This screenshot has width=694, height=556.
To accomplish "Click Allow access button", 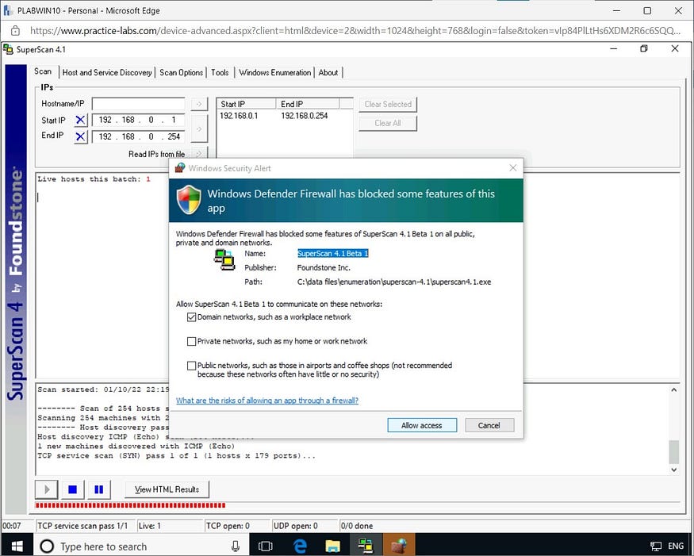I will coord(422,425).
